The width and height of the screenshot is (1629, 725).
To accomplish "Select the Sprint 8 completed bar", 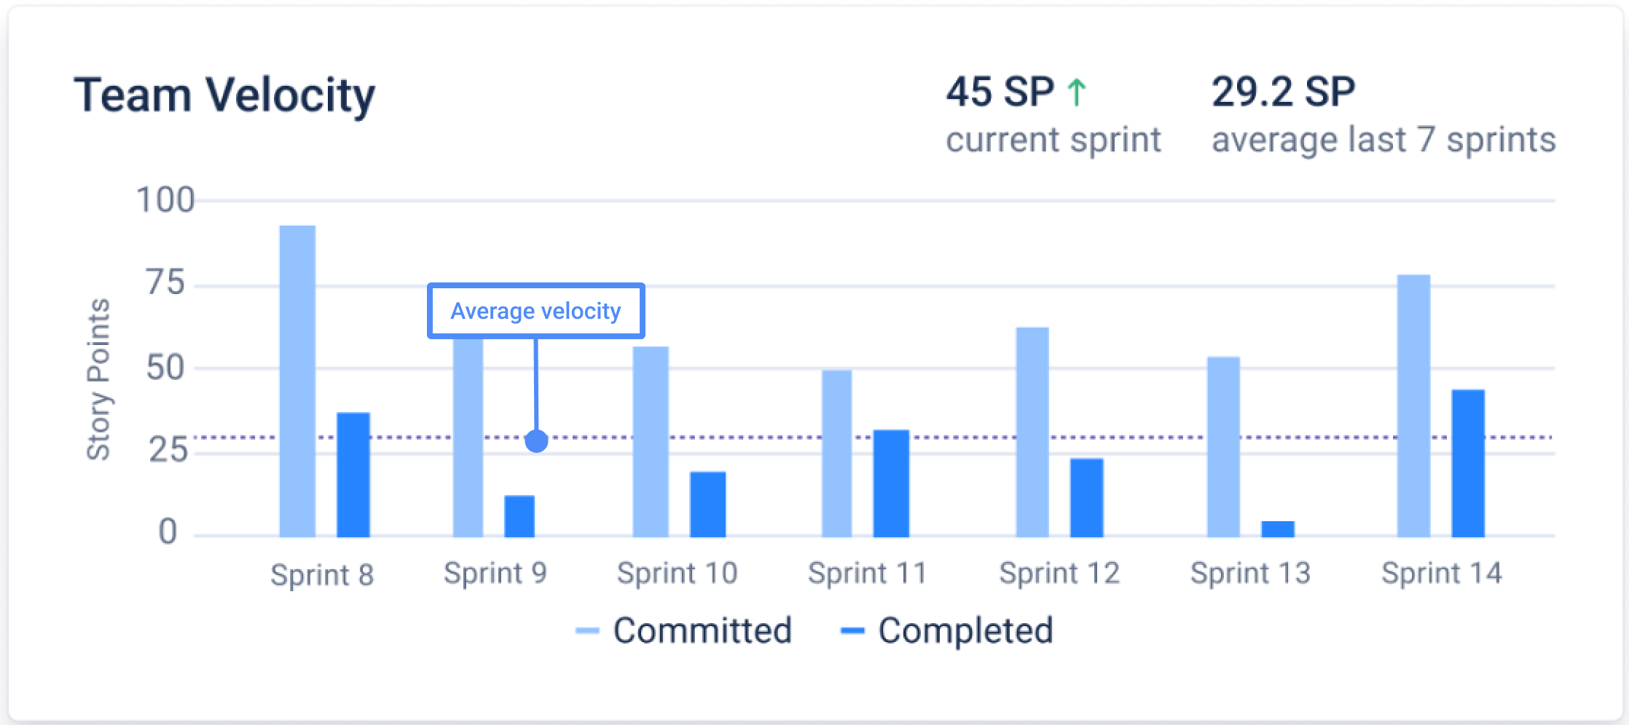I will click(353, 475).
